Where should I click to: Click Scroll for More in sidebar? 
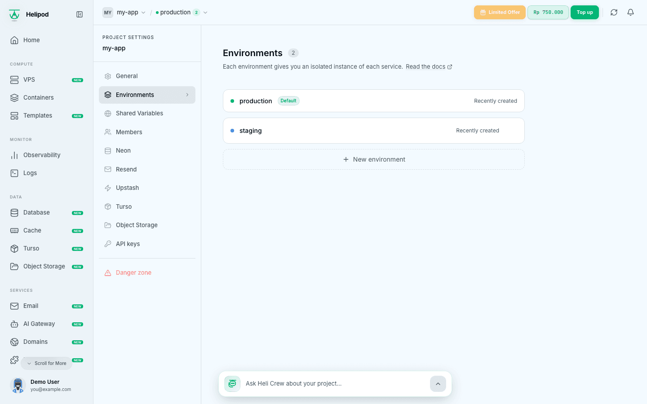(46, 363)
